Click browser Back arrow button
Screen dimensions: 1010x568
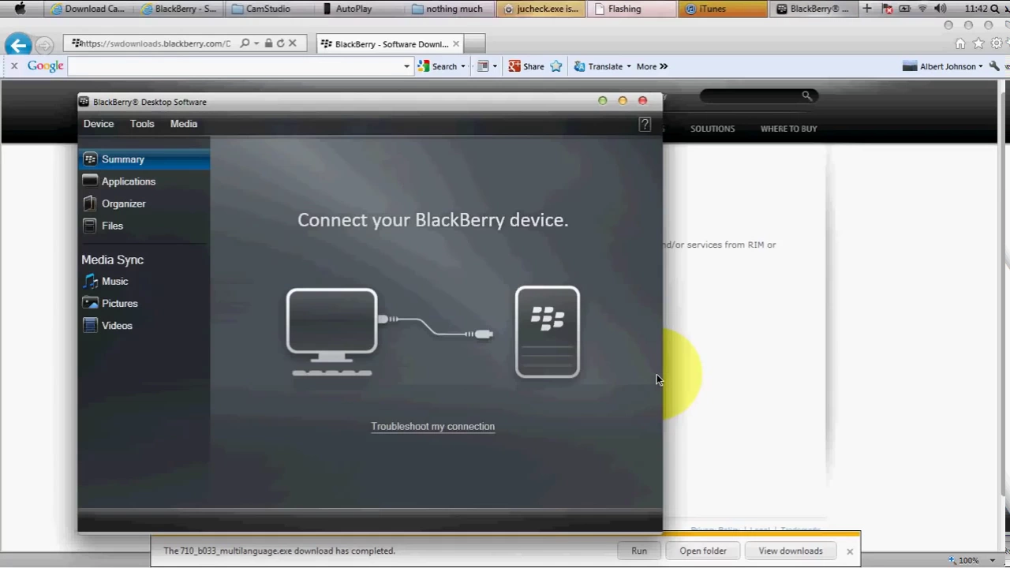[19, 45]
